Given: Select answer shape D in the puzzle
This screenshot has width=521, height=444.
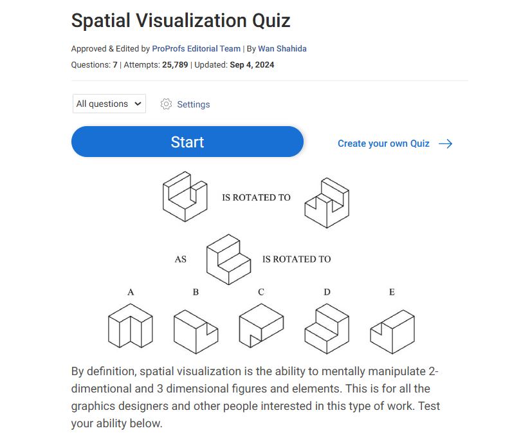Looking at the screenshot, I should point(327,328).
